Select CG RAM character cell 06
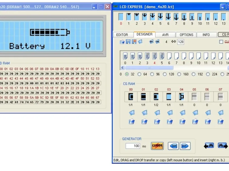Image resolution: width=229 pixels, height=171 pixels. click(x=207, y=97)
